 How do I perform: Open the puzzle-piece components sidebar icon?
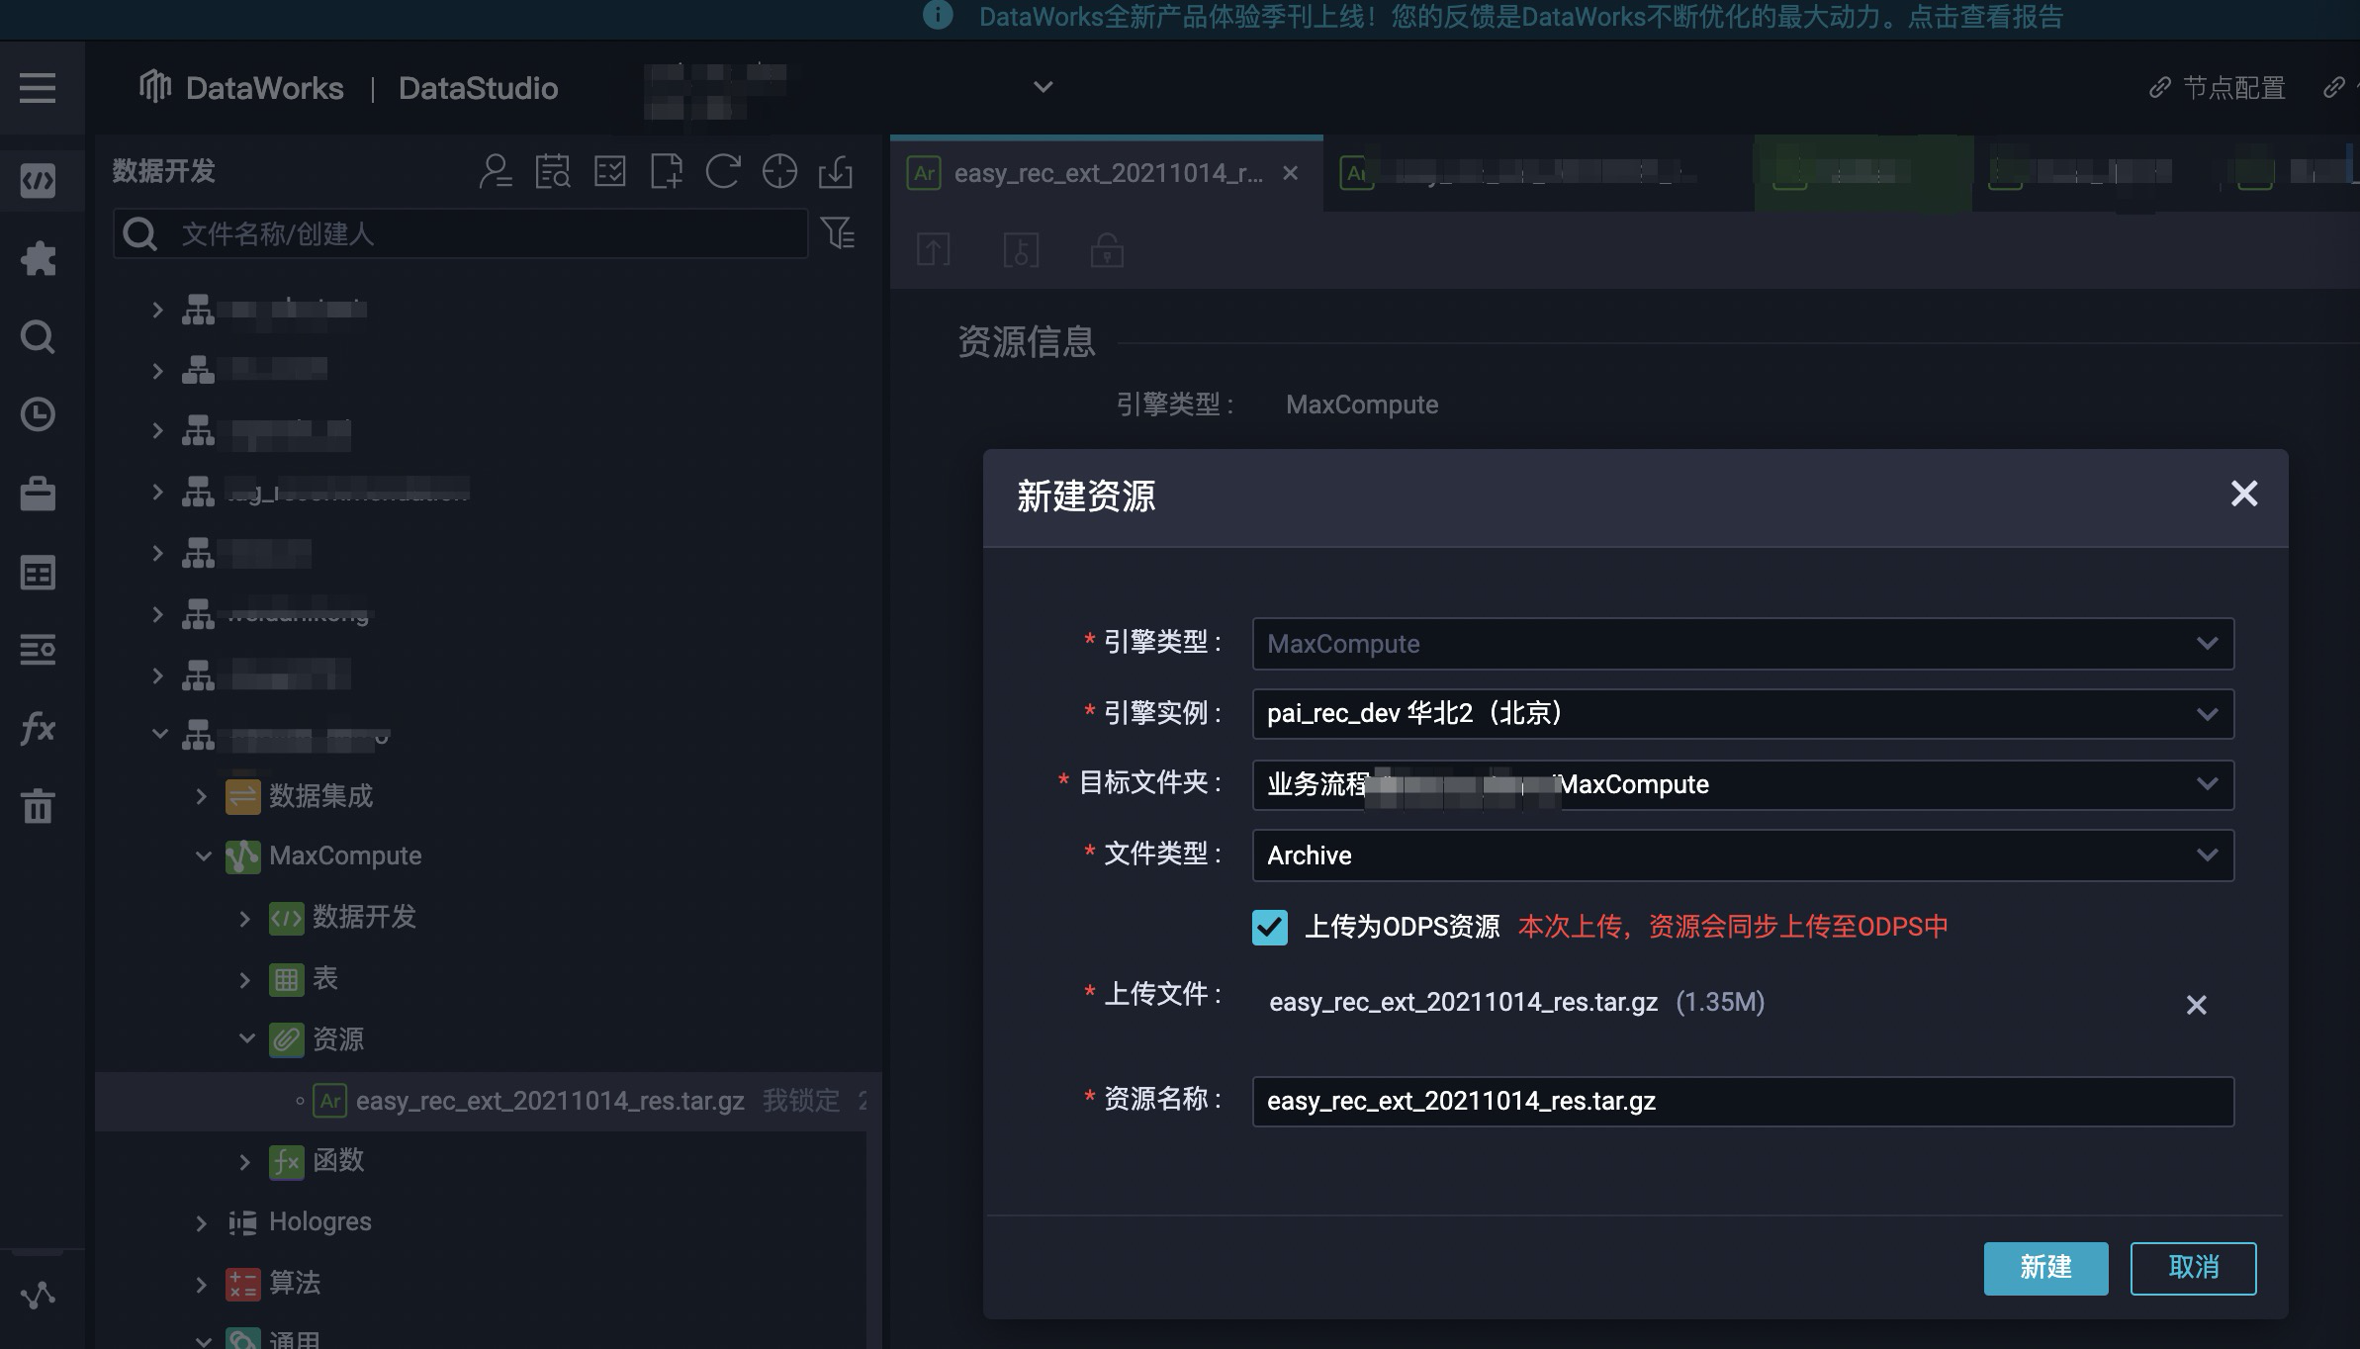click(x=38, y=258)
